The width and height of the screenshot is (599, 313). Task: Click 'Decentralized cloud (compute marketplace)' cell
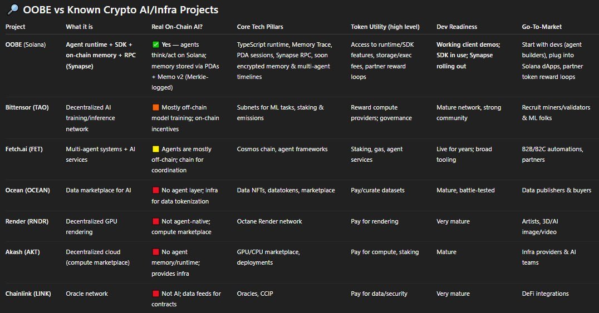tap(98, 257)
